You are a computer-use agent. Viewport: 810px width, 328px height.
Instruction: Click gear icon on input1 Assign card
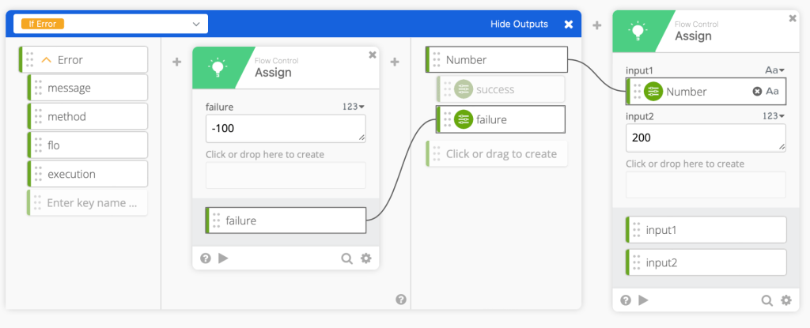tap(785, 300)
